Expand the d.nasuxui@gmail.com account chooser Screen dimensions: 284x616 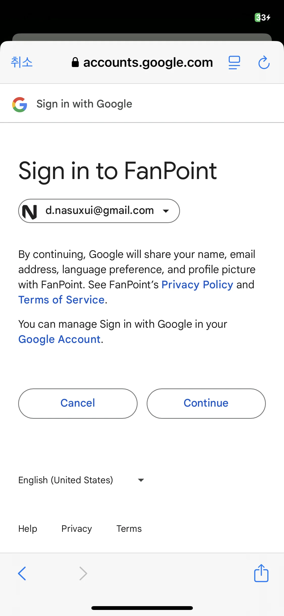pos(99,211)
